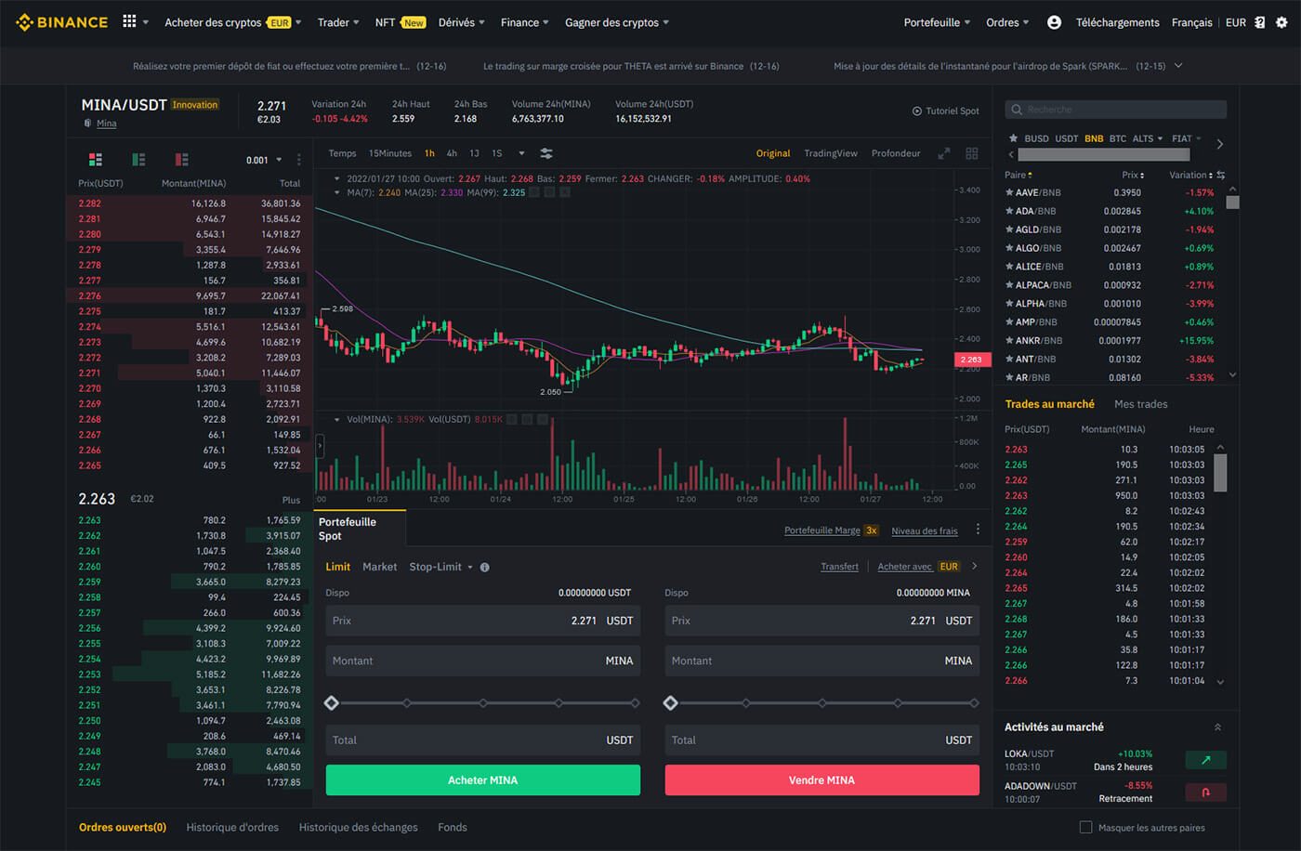Click the Stop-Limit info icon
The width and height of the screenshot is (1301, 851).
tap(485, 567)
